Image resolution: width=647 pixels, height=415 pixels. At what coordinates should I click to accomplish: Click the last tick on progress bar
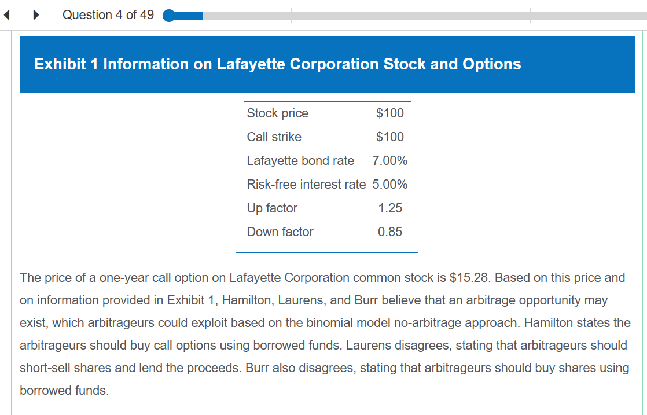tap(530, 16)
